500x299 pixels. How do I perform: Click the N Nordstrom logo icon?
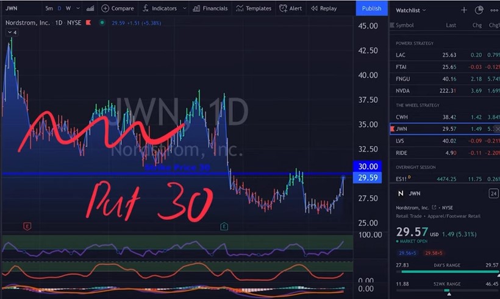(x=401, y=193)
